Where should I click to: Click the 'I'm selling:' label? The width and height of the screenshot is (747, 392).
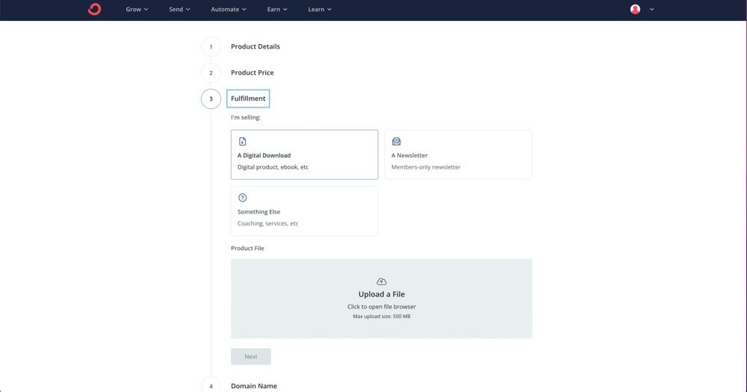pos(246,117)
